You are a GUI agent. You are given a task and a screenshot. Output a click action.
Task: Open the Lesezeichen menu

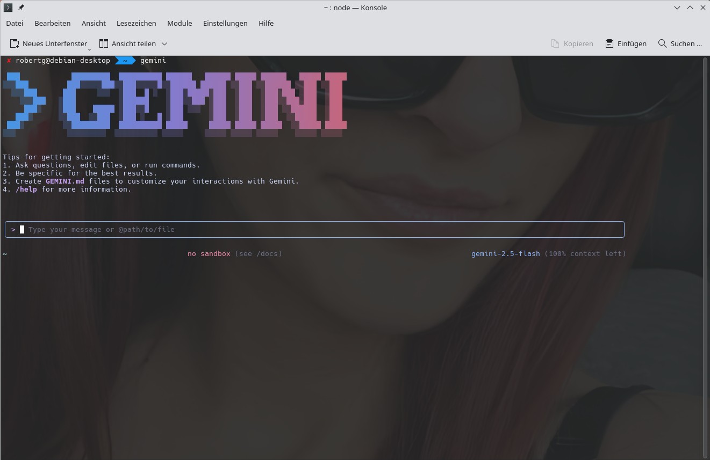pyautogui.click(x=136, y=23)
